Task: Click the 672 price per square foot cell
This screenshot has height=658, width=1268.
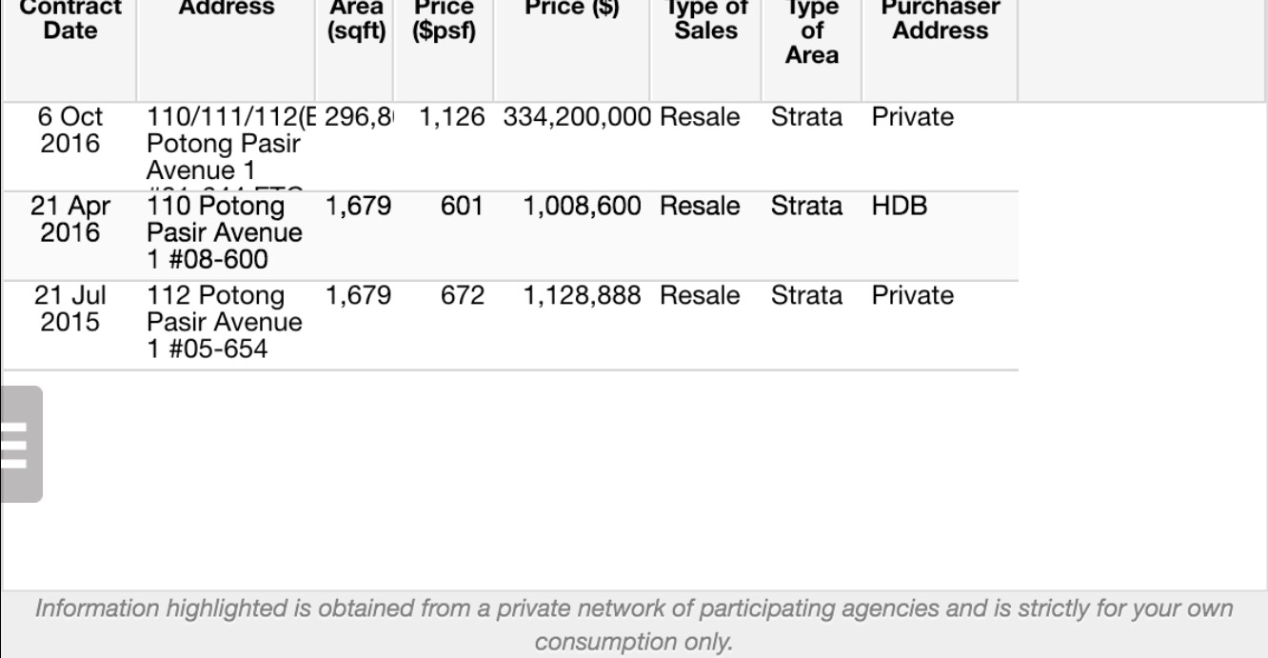Action: [463, 296]
